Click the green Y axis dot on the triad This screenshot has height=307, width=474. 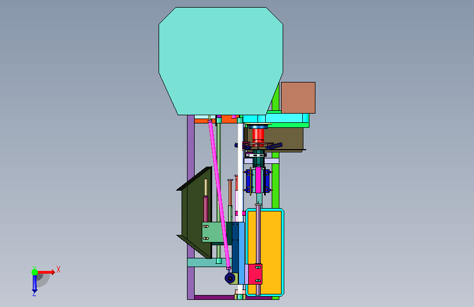click(35, 272)
